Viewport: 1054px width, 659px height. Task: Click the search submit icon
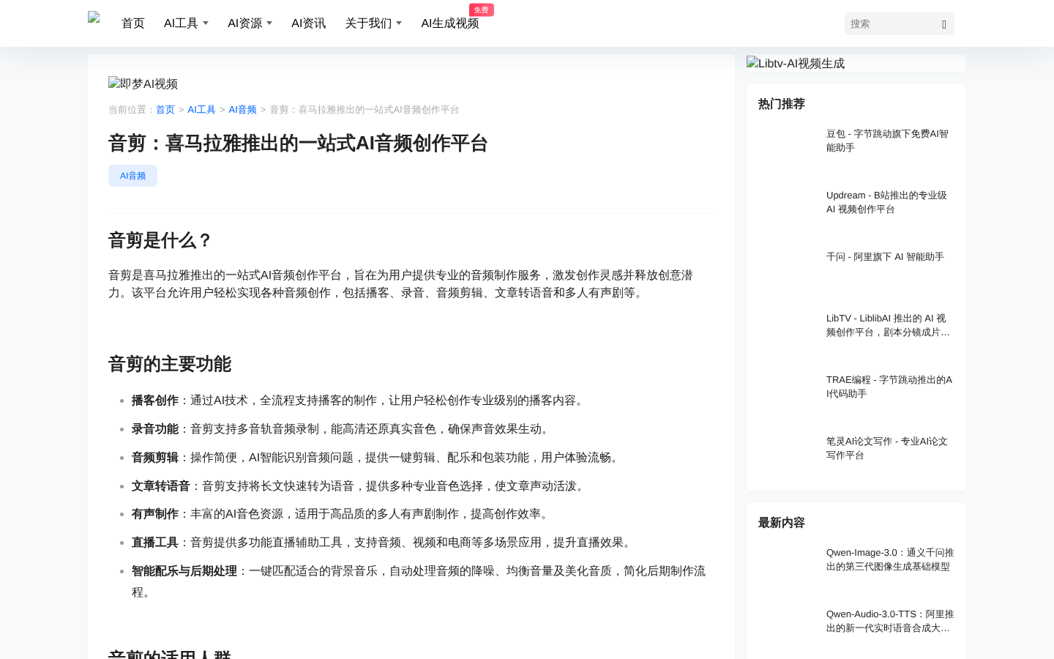click(944, 24)
